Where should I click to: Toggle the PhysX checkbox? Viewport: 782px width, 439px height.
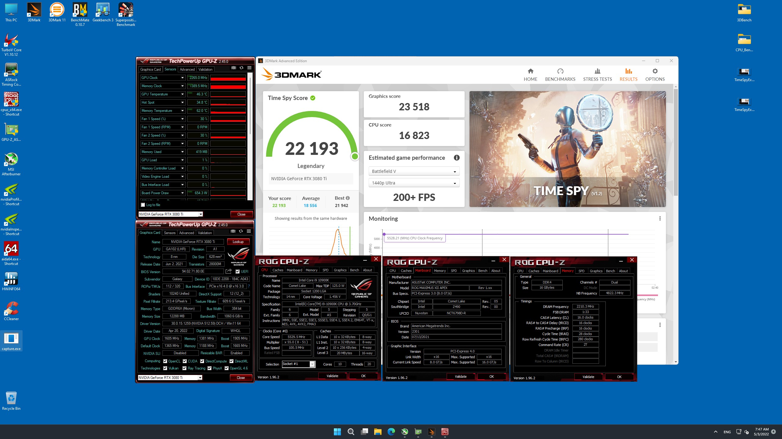pos(210,368)
